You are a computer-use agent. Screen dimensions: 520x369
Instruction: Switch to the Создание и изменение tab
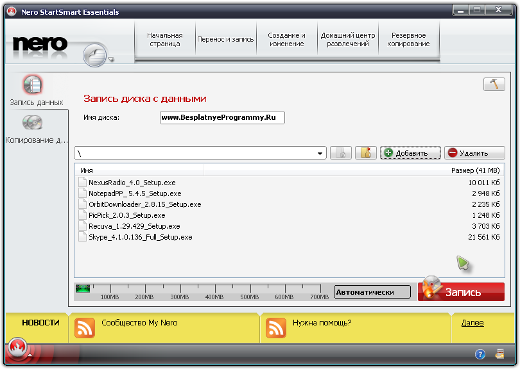point(286,39)
